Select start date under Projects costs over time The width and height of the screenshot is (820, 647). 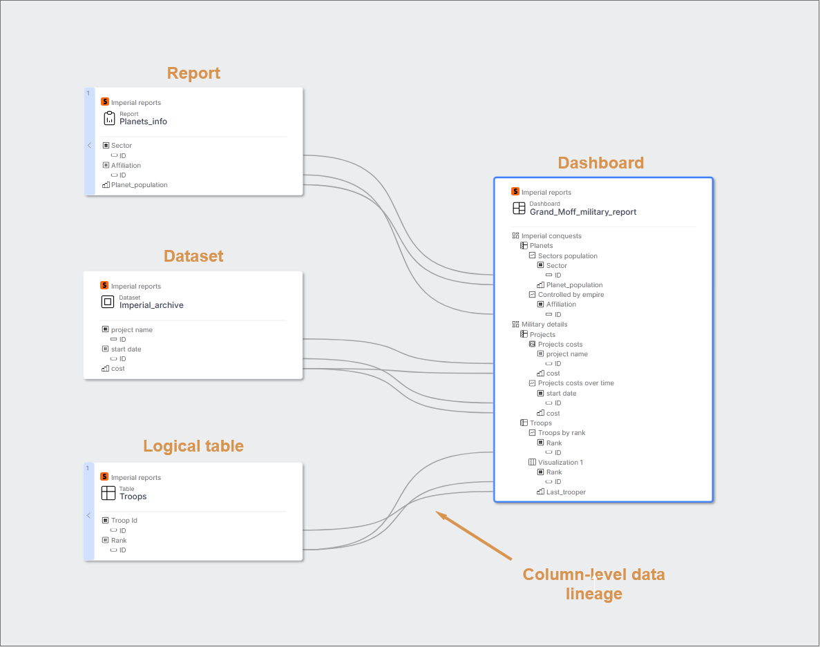point(561,394)
